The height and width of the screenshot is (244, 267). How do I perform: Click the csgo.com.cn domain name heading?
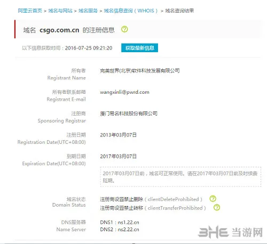click(59, 30)
